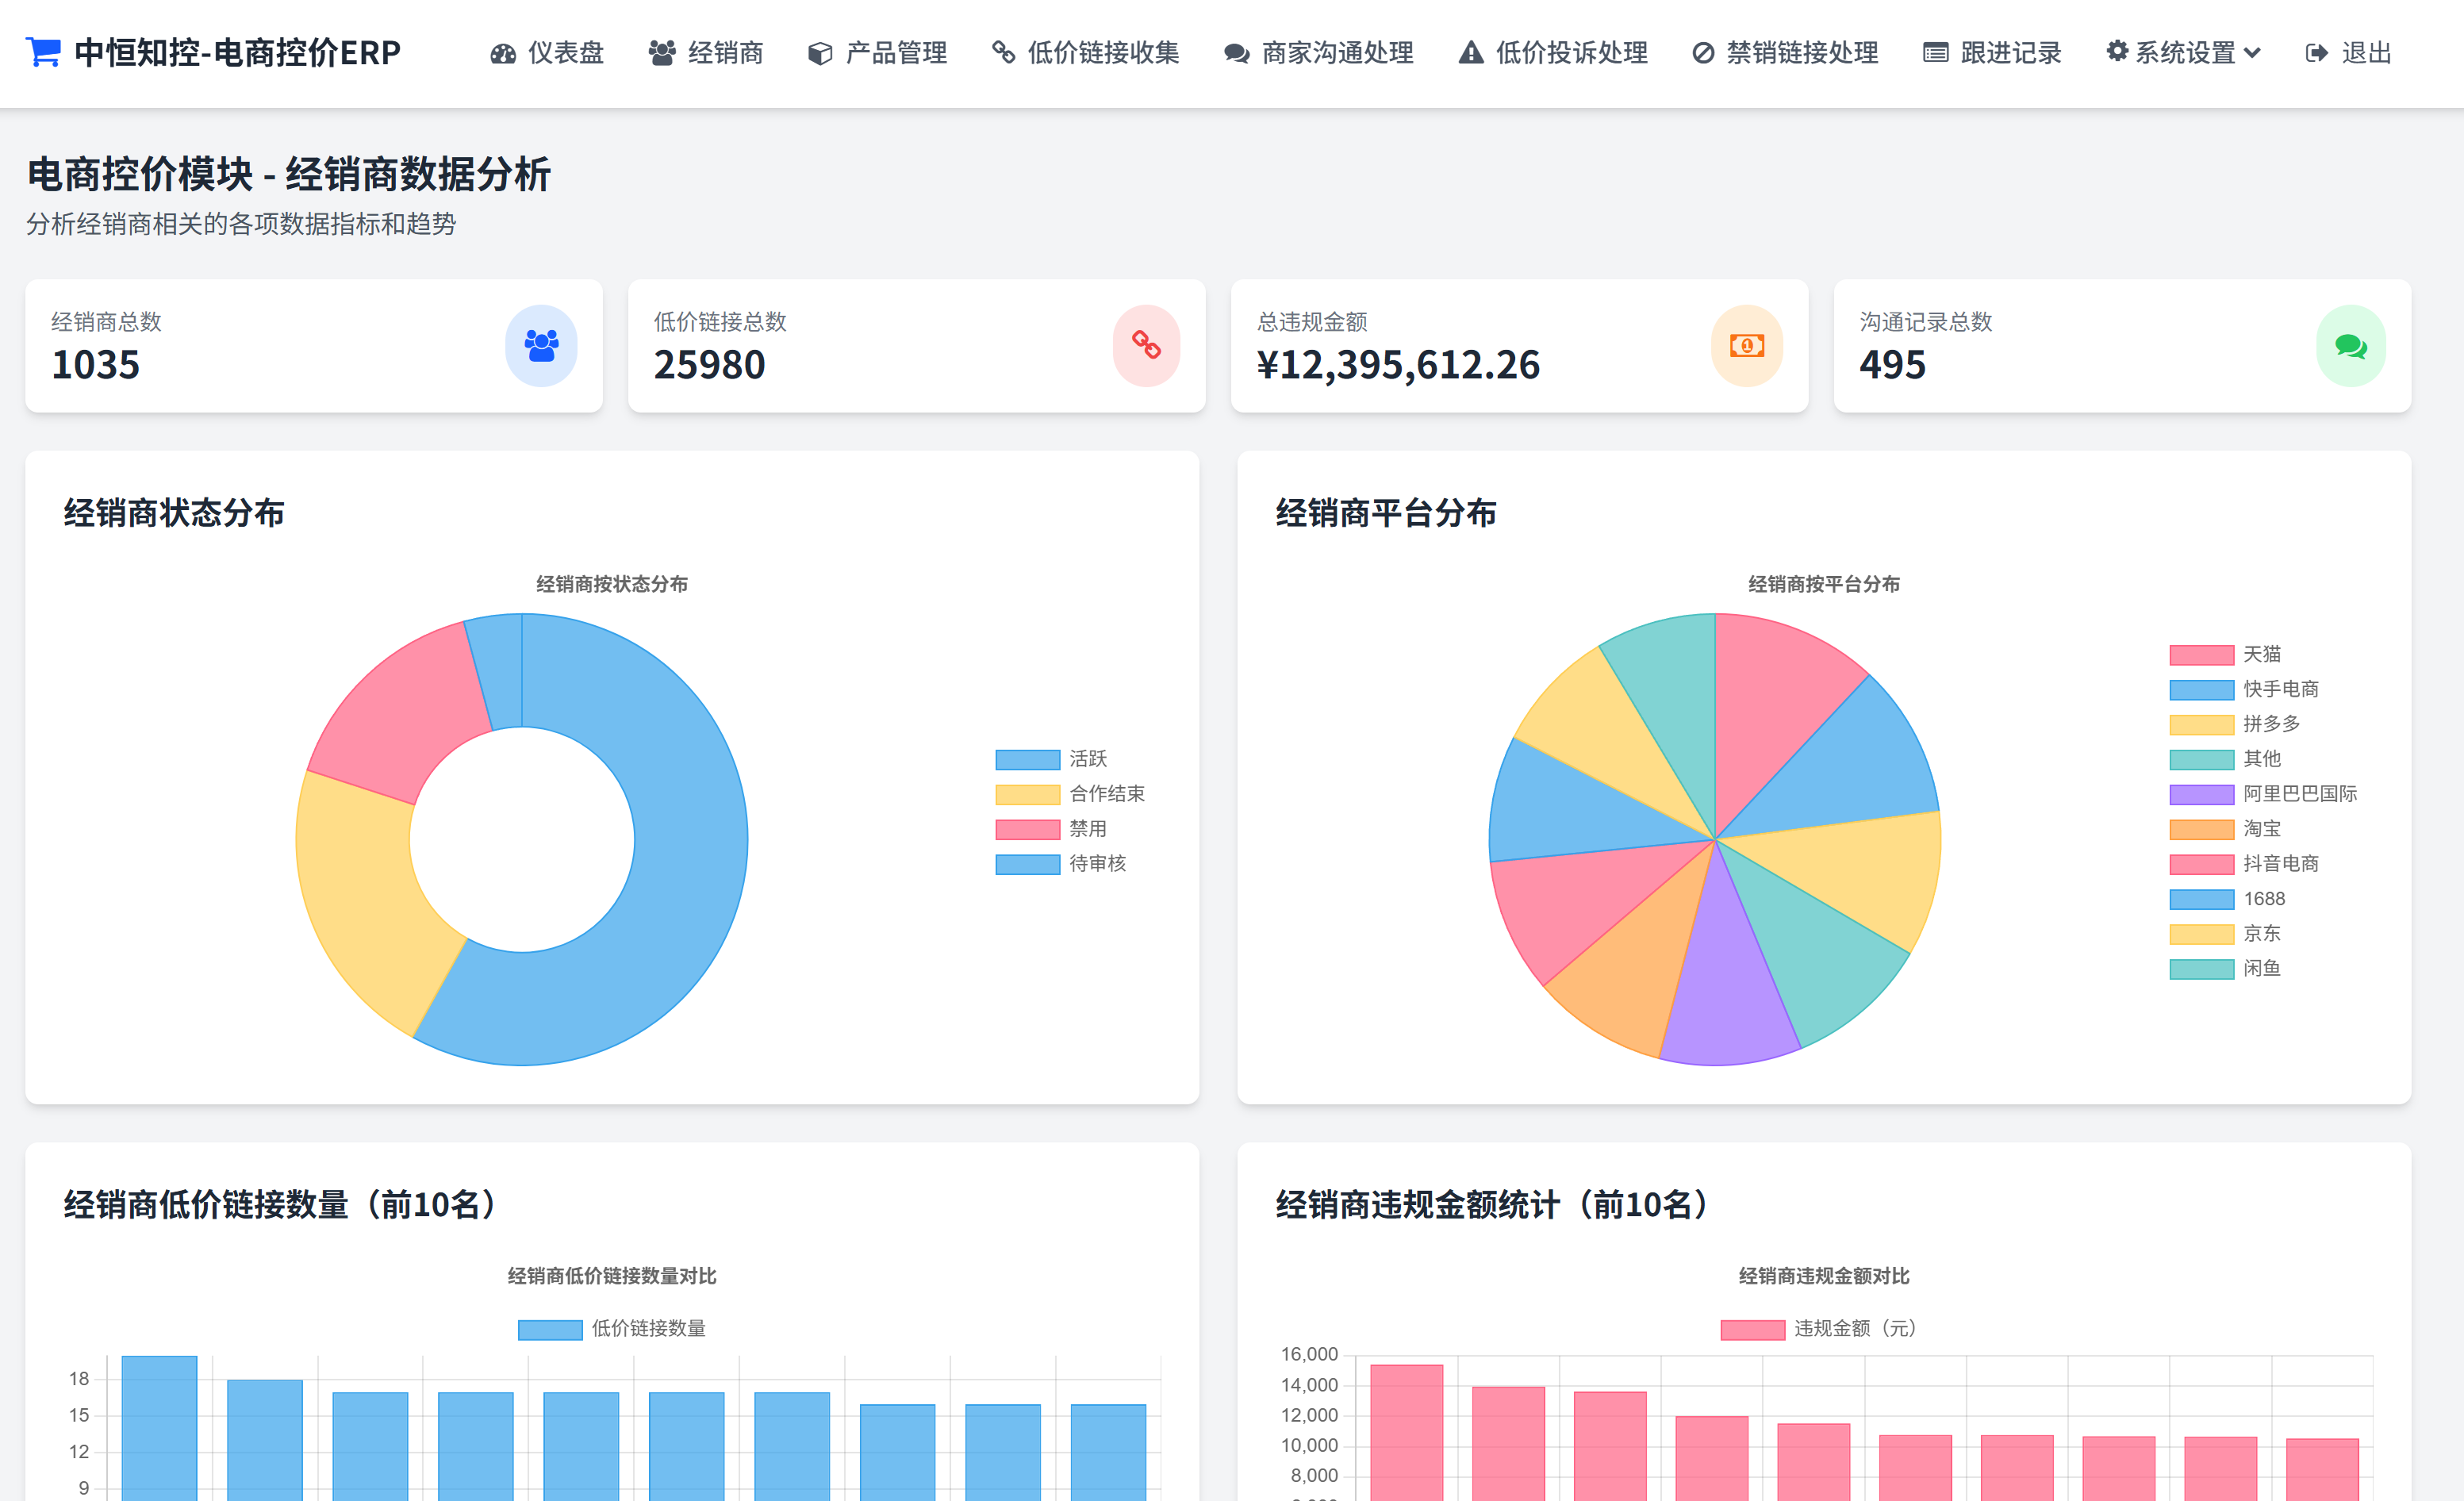Click the tallest pink bar in 违规金额 chart

(1406, 1432)
